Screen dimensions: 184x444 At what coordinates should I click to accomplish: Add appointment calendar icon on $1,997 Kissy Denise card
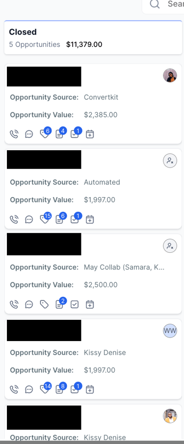pos(90,389)
